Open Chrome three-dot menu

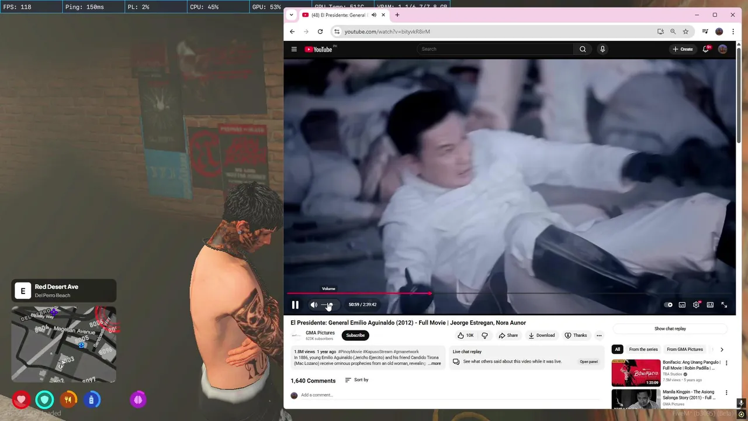pyautogui.click(x=733, y=32)
